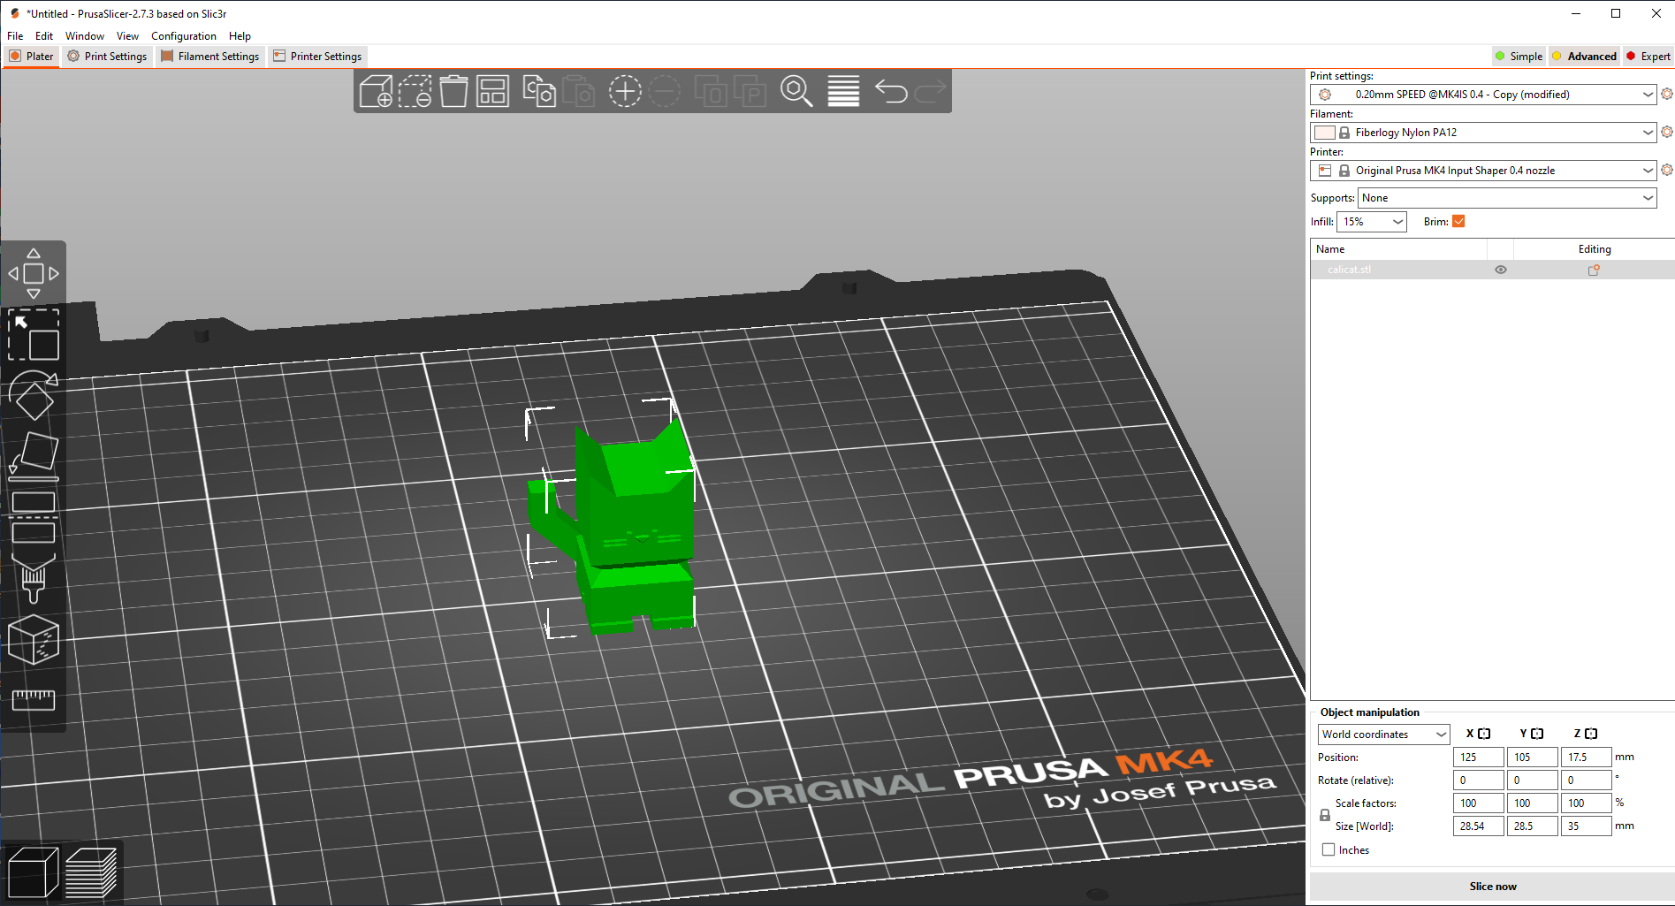Click the Delete selected object icon
This screenshot has width=1675, height=906.
[415, 91]
